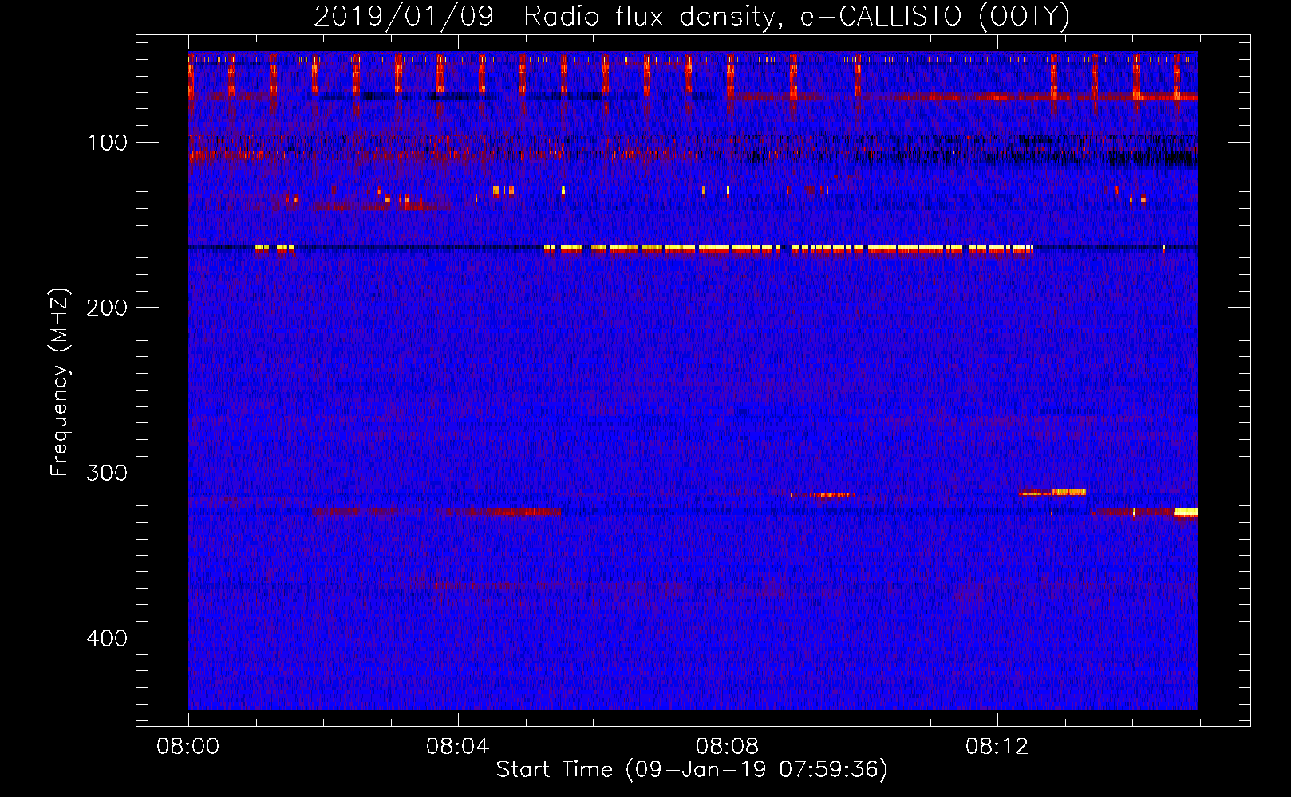Viewport: 1291px width, 797px height.
Task: Click the "200" frequency tick label
Action: point(106,308)
